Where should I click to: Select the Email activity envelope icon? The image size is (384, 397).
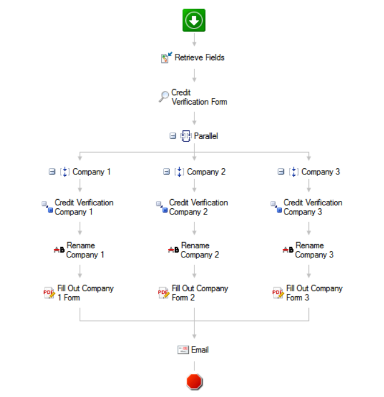point(183,350)
